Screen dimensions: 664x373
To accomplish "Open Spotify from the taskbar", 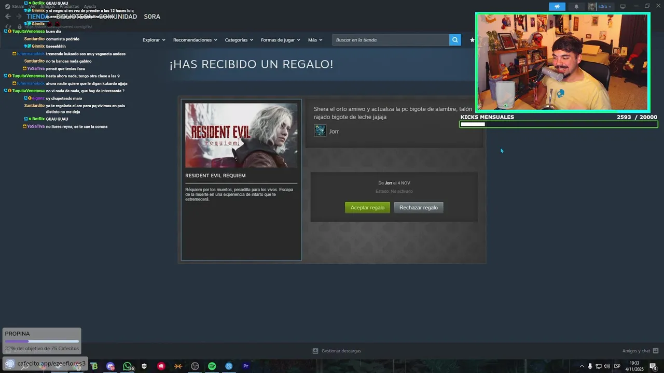I will pos(212,366).
